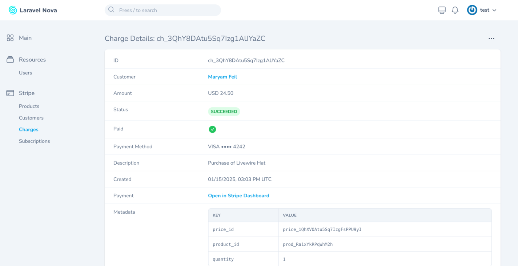
Task: Click the SUCCEEDED status badge
Action: tap(224, 112)
